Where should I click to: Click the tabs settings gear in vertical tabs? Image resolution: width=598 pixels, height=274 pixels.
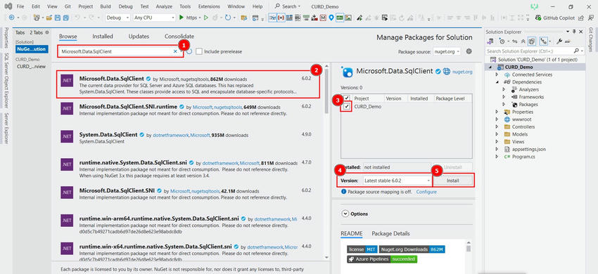pyautogui.click(x=47, y=33)
